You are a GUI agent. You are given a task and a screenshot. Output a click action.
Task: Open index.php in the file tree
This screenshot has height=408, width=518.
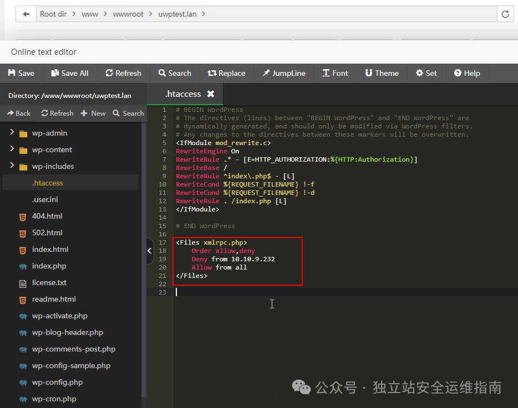coord(49,266)
